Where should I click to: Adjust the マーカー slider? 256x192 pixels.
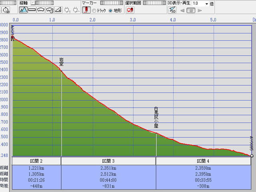(112, 3)
